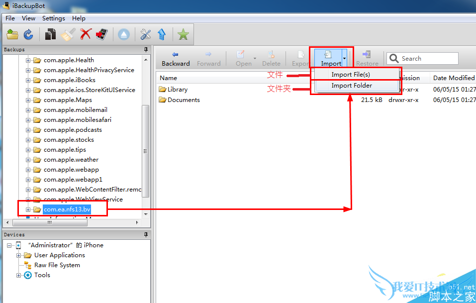Click the wrench and screwdriver tools icon
476x303 pixels.
(146, 34)
